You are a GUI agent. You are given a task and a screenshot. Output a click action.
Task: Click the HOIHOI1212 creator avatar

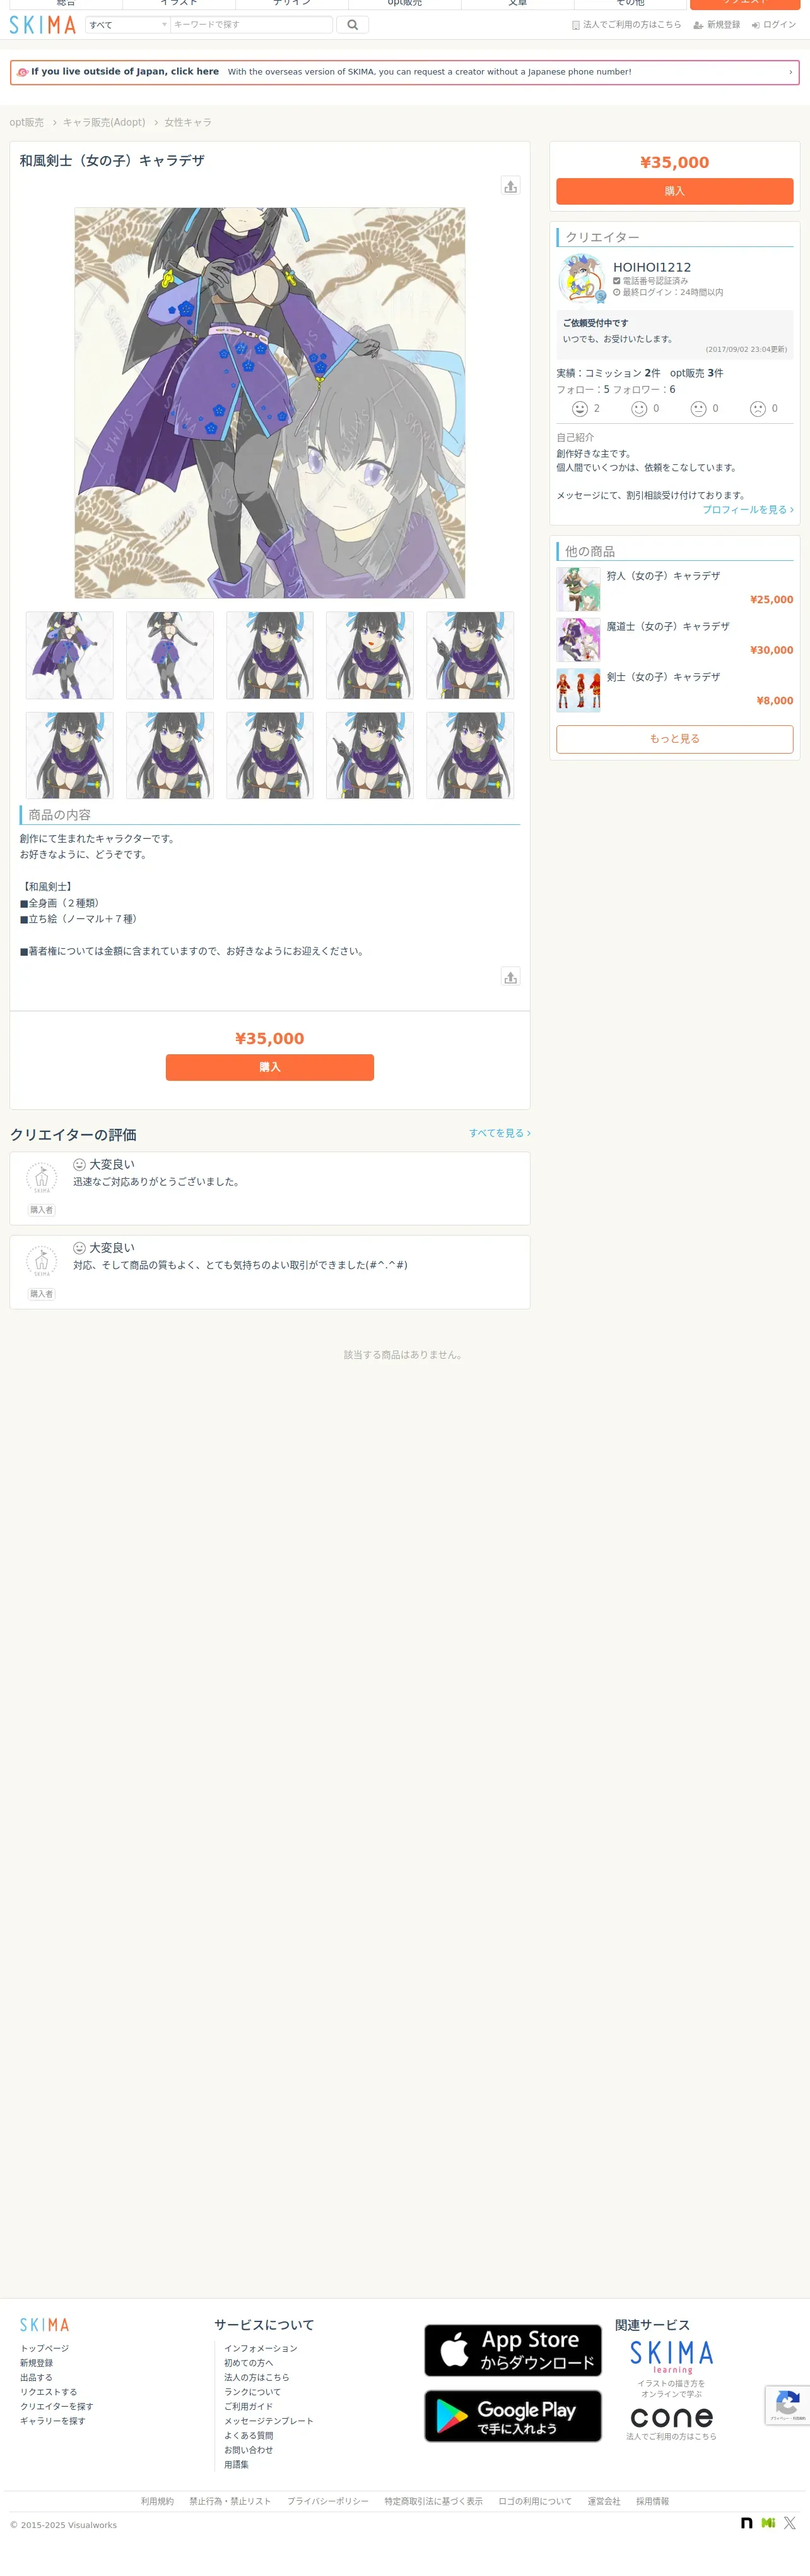[581, 279]
